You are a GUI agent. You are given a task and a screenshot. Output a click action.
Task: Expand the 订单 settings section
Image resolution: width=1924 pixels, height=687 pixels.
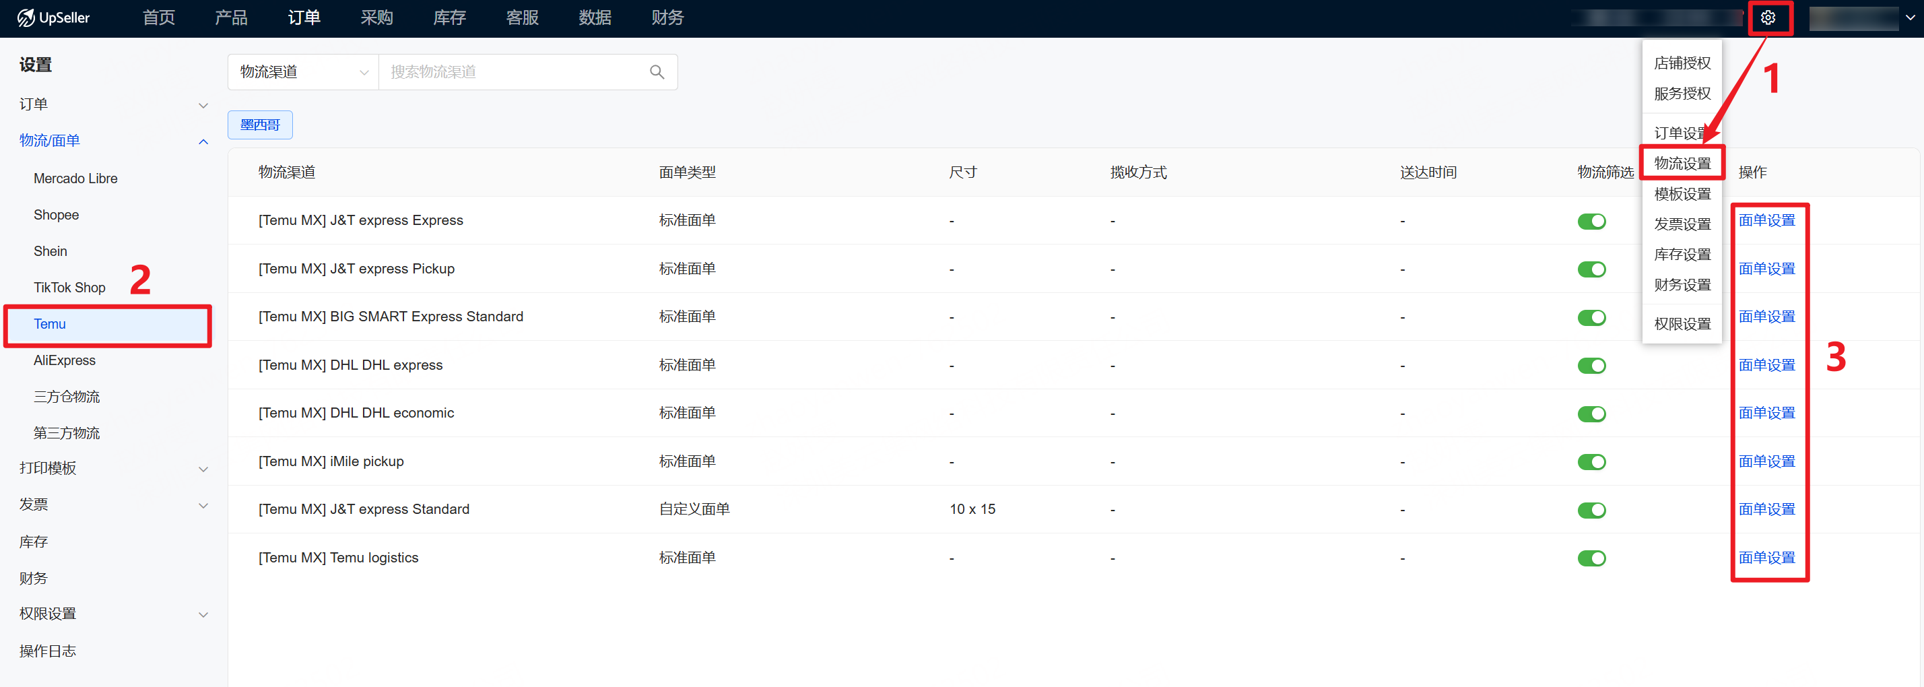[112, 104]
